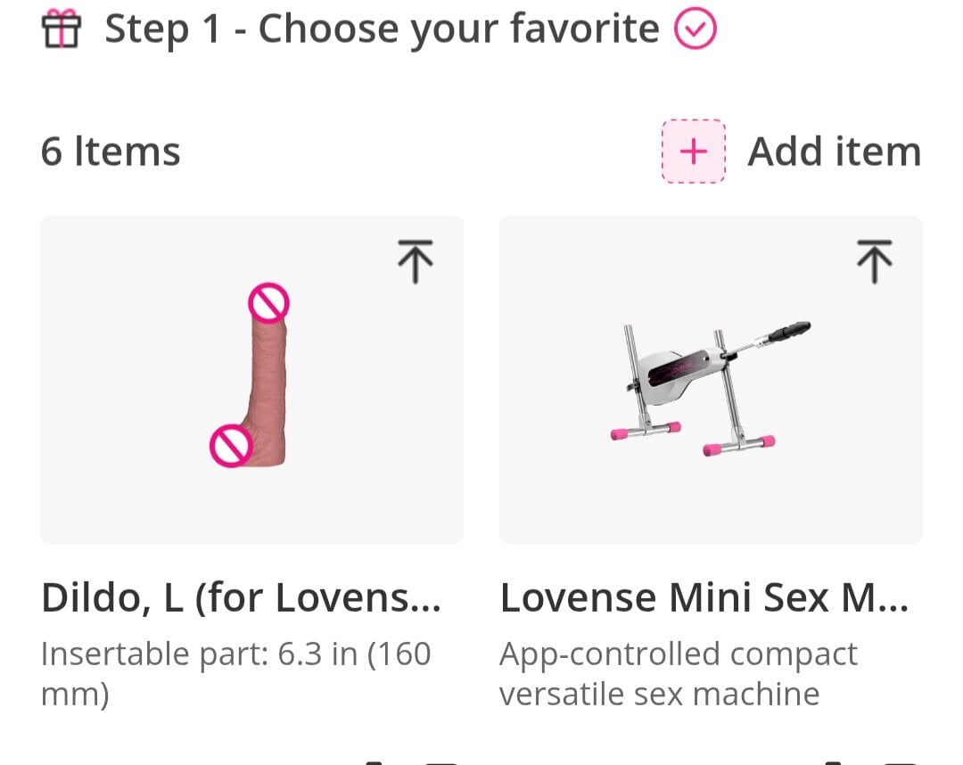Click the pink checkmark circle icon
The height and width of the screenshot is (765, 963).
coord(695,31)
